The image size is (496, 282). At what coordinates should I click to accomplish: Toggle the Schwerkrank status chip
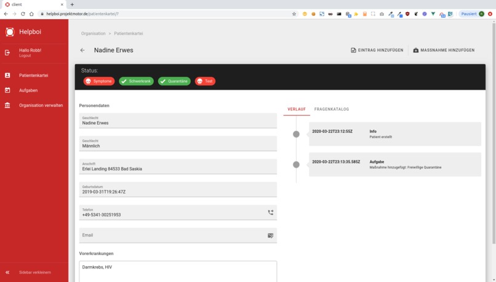pos(137,81)
